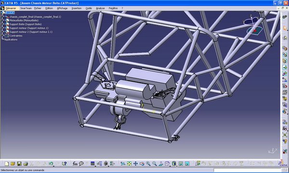Open the undo history dropdown arrow

[53, 166]
